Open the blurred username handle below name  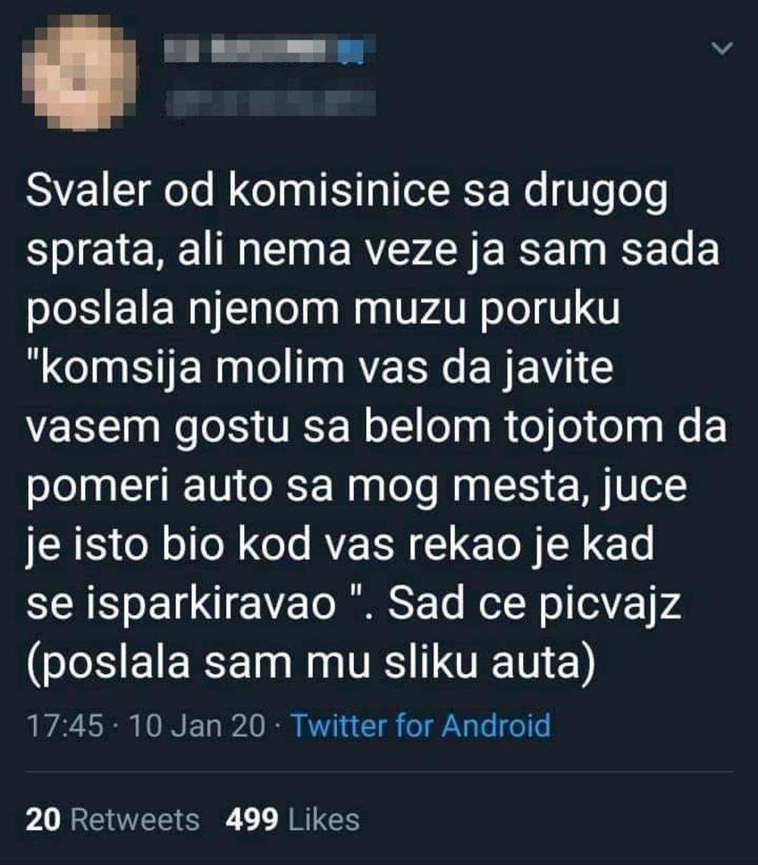(x=271, y=102)
